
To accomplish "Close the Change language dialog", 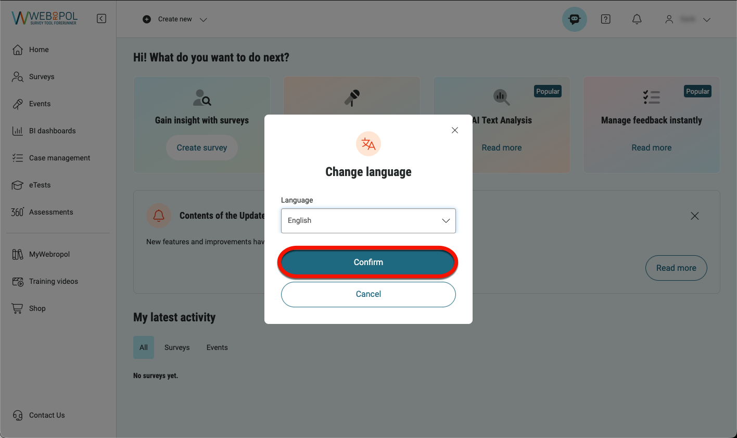I will (x=454, y=130).
